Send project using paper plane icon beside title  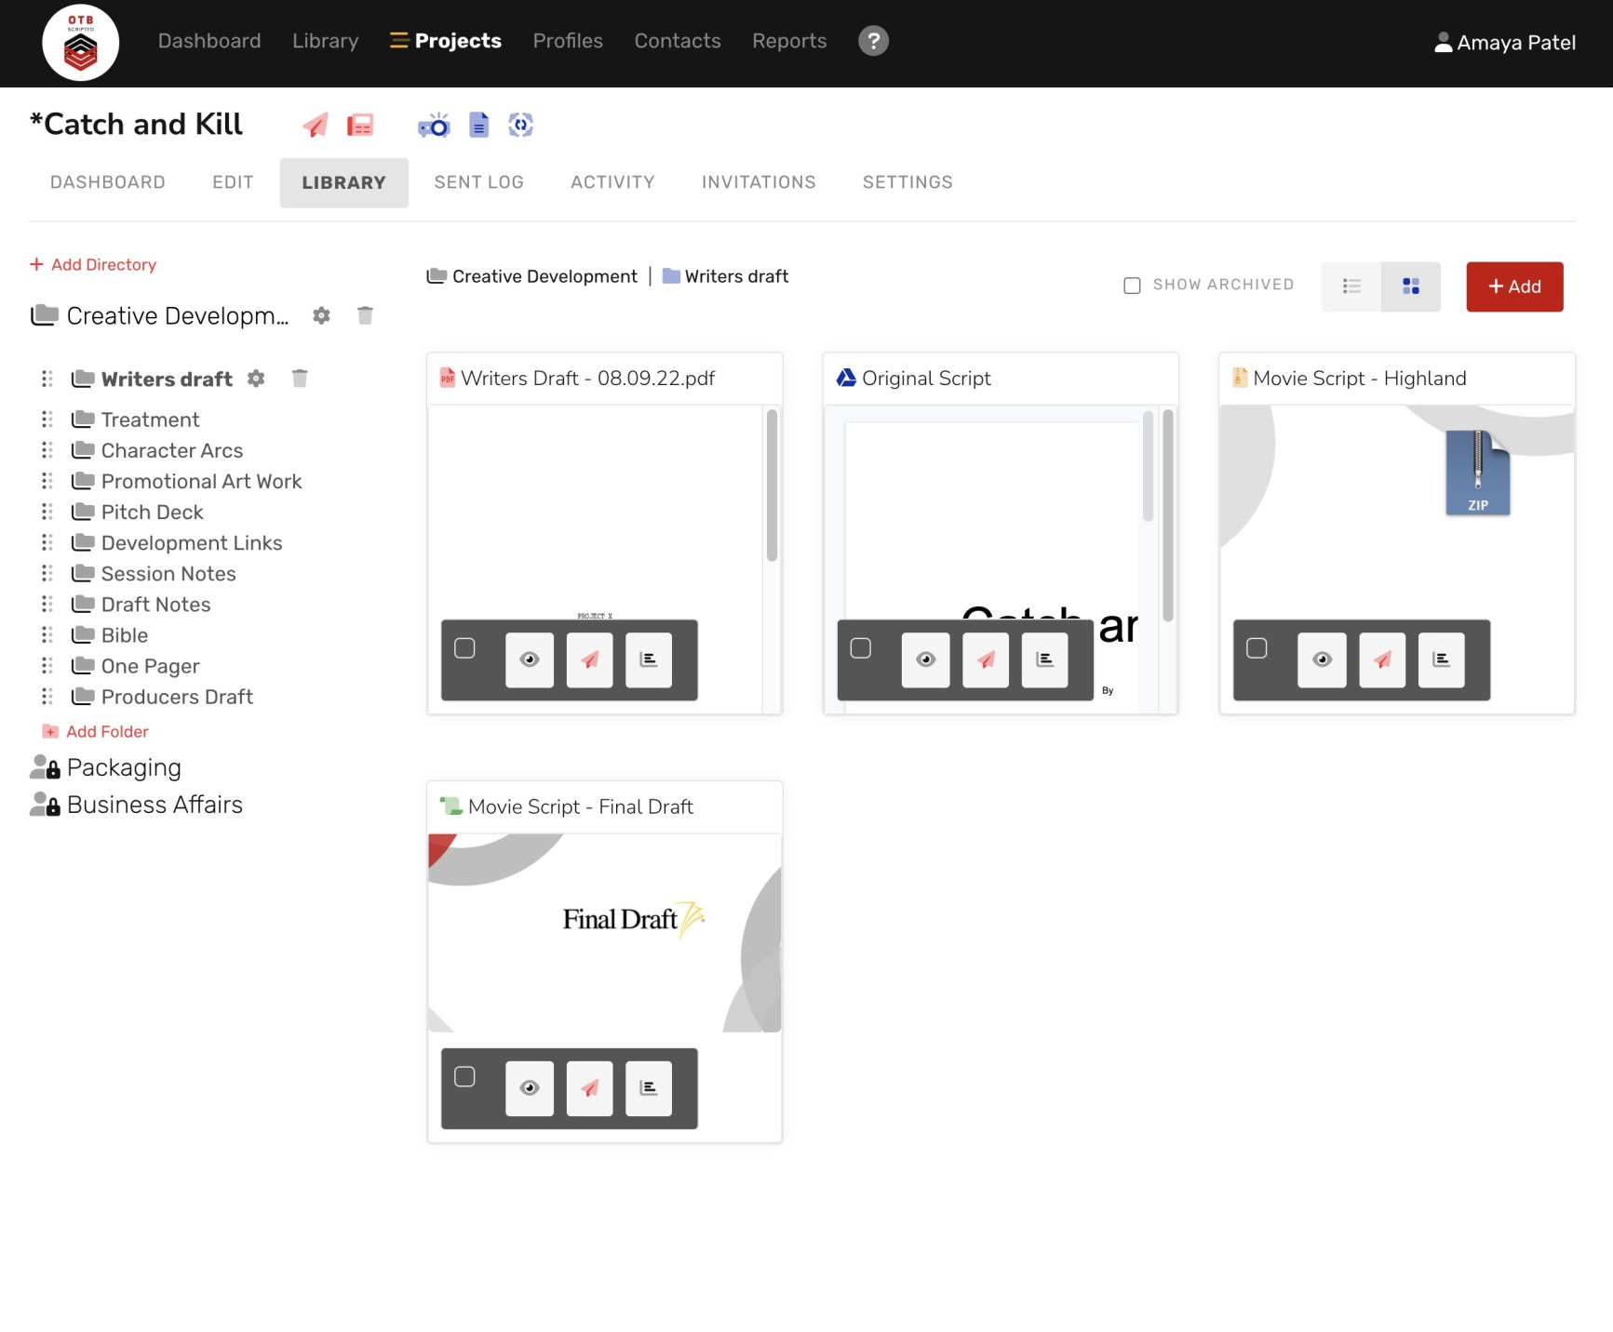315,124
